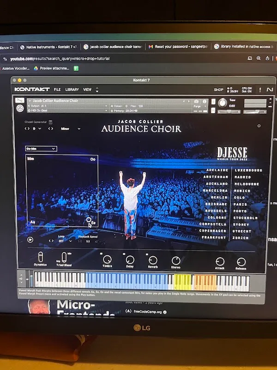Image resolution: width=277 pixels, height=370 pixels.
Task: Click the Triad Blend Maj/Min slider
Action: 64,257
